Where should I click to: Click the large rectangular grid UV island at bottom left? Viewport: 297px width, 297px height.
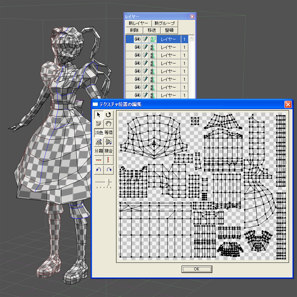155,230
